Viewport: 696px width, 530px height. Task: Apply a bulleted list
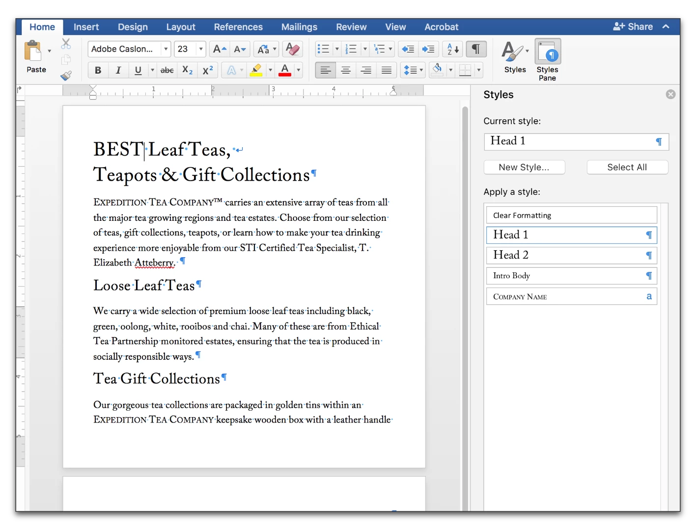323,49
